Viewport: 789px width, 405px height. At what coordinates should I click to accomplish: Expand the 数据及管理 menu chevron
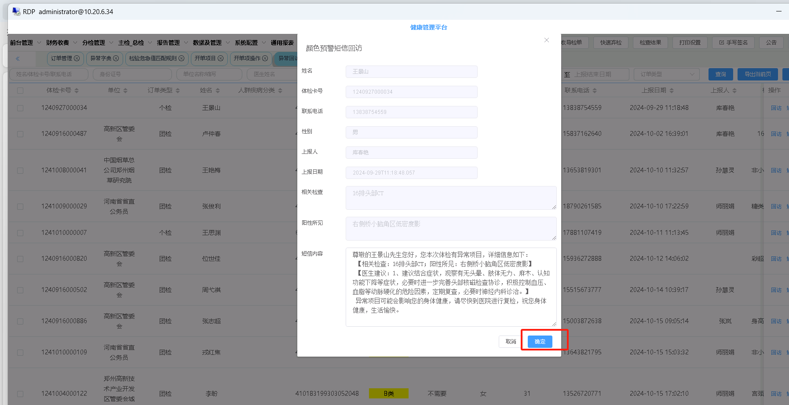coord(228,43)
